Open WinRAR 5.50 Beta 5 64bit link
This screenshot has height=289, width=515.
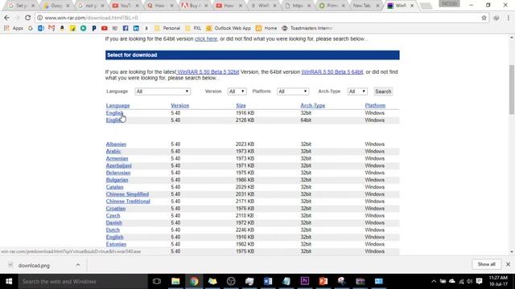coord(332,71)
